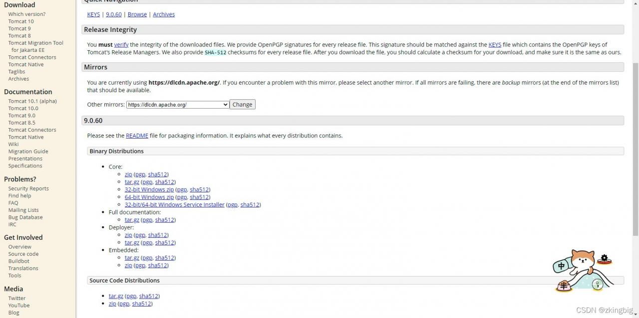The height and width of the screenshot is (318, 639).
Task: Toggle the punctuation ball on the cat widget
Action: pyautogui.click(x=597, y=285)
